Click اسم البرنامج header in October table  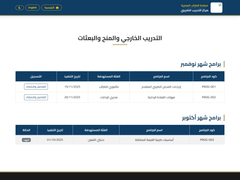pos(154,130)
